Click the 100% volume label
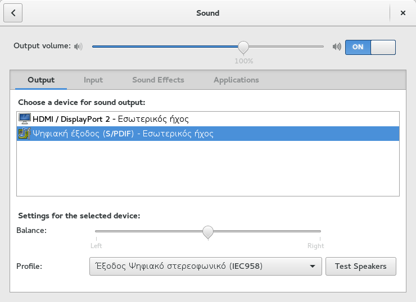Viewport: 416px width, 302px height. [244, 61]
